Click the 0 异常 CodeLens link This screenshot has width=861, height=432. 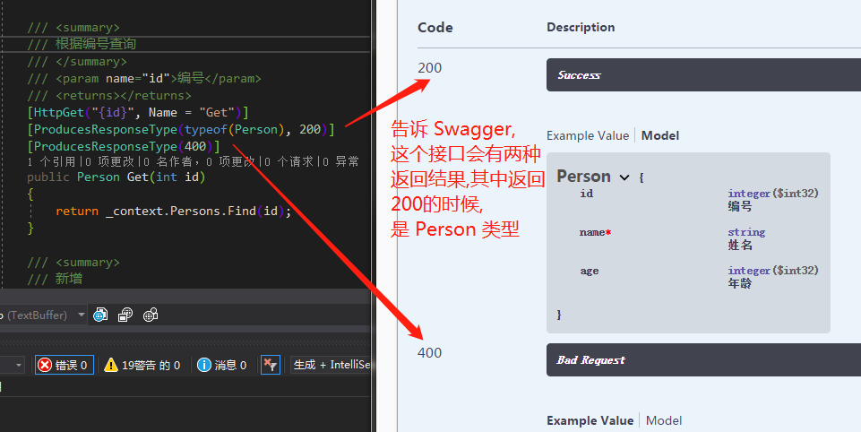point(341,161)
